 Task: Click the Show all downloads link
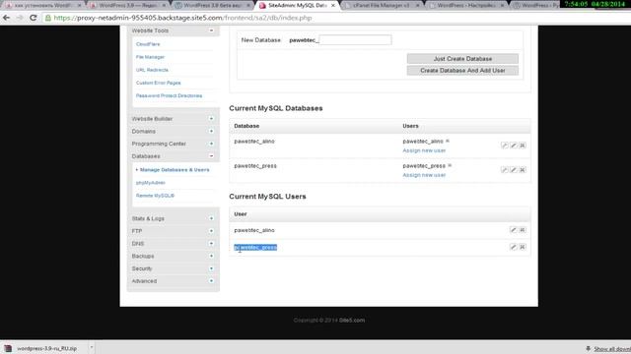tap(611, 349)
